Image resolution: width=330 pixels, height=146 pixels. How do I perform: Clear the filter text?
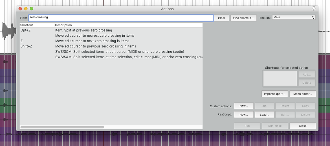point(221,18)
